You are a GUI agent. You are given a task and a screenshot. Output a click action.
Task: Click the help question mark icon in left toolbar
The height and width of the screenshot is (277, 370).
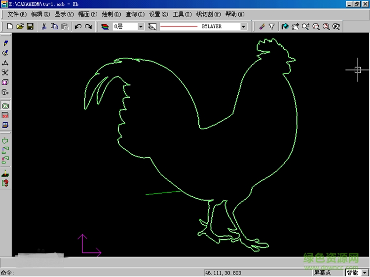[5, 183]
